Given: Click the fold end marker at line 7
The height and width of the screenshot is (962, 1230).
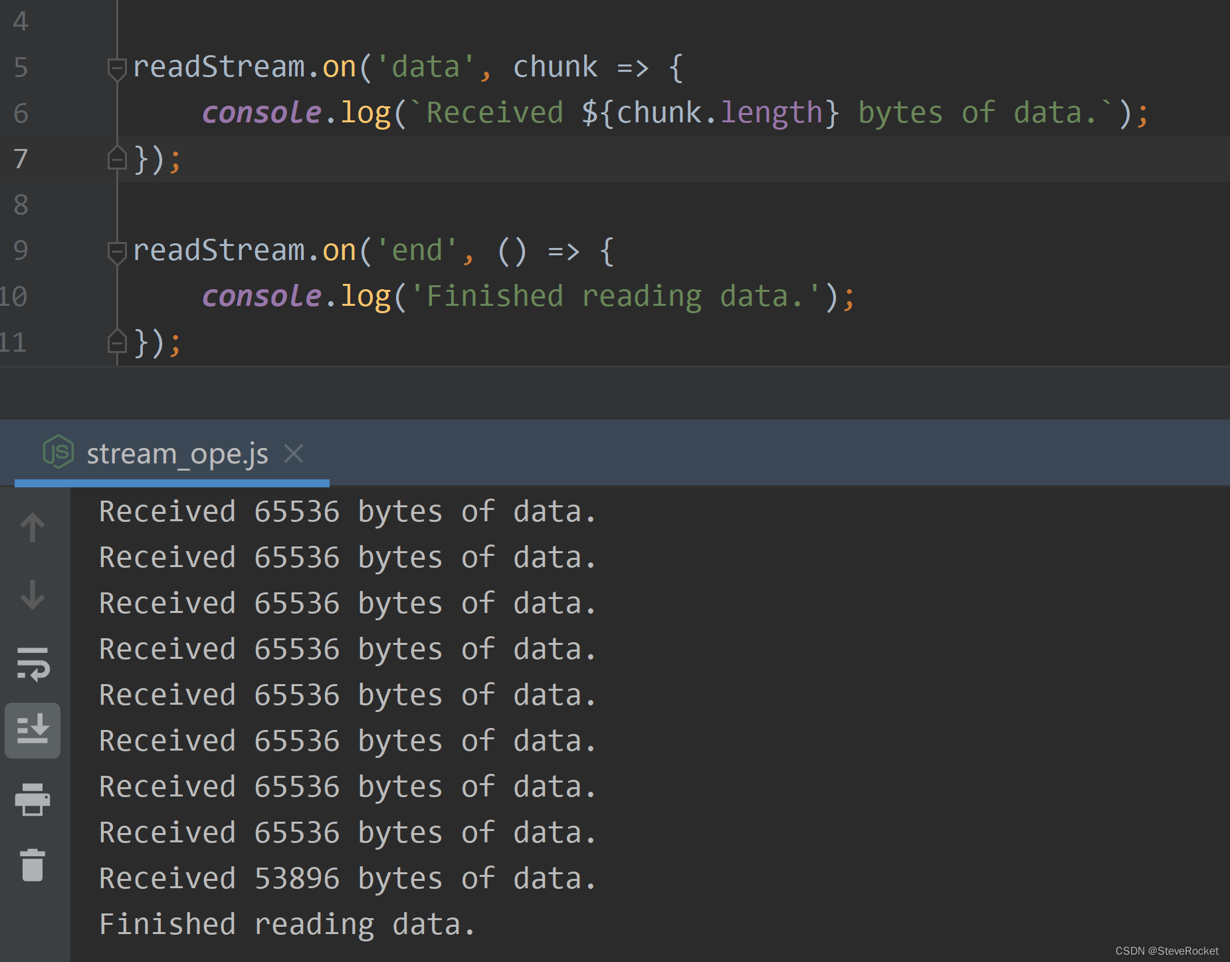Looking at the screenshot, I should [x=117, y=158].
